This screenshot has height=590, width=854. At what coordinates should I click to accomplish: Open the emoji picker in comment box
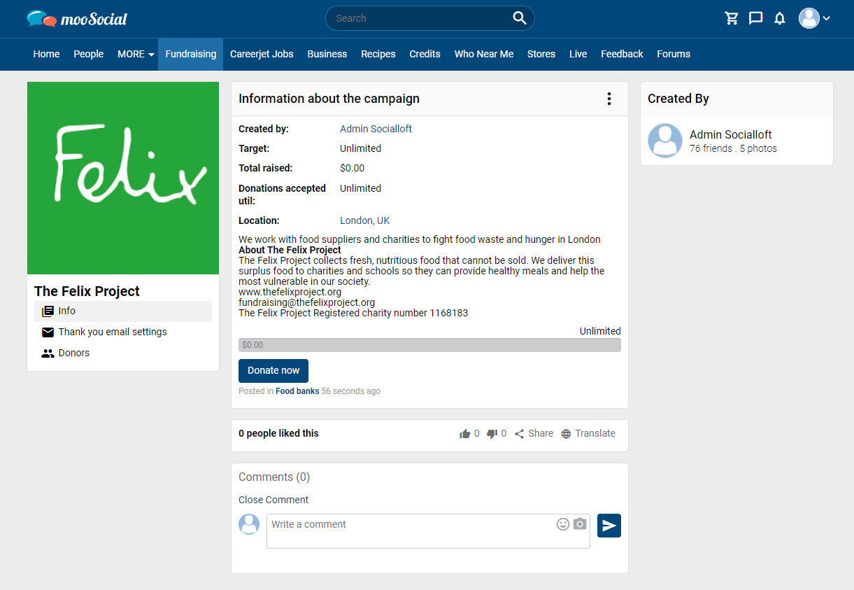[562, 524]
